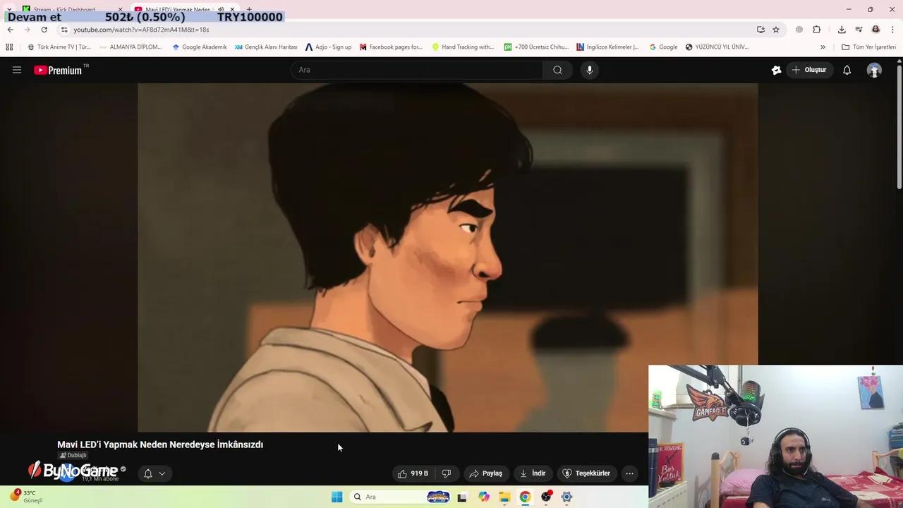Viewport: 903px width, 508px height.
Task: Click the install/cast icon in address bar
Action: pos(760,30)
